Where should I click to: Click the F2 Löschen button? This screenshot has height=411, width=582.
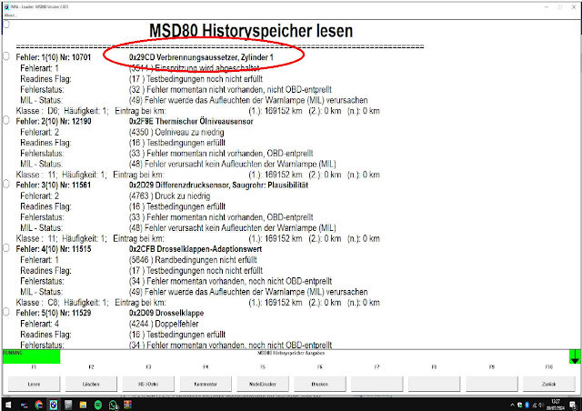tap(91, 384)
